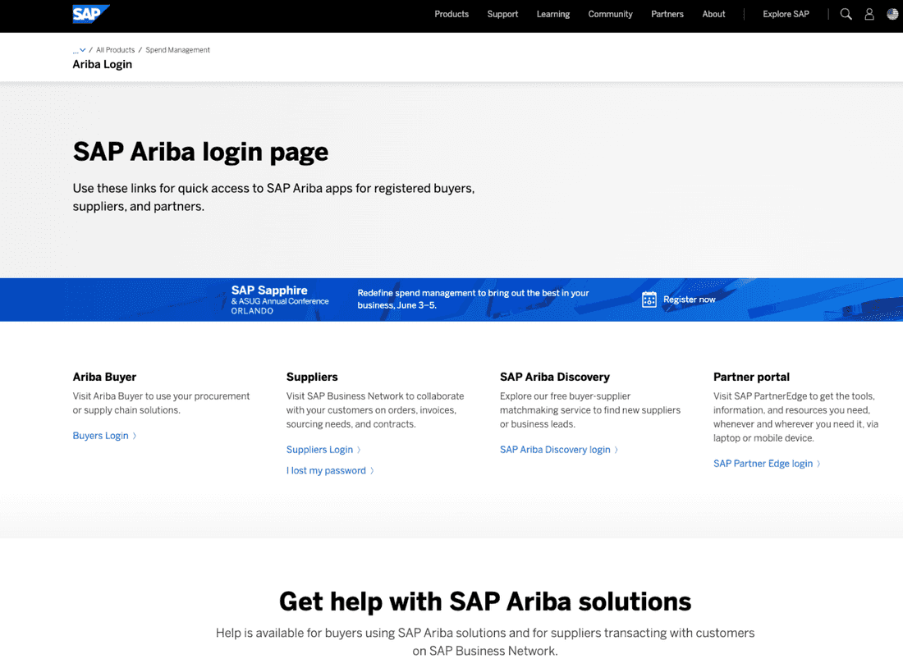Click Register now in the Sapphire banner
This screenshot has width=903, height=668.
(689, 300)
